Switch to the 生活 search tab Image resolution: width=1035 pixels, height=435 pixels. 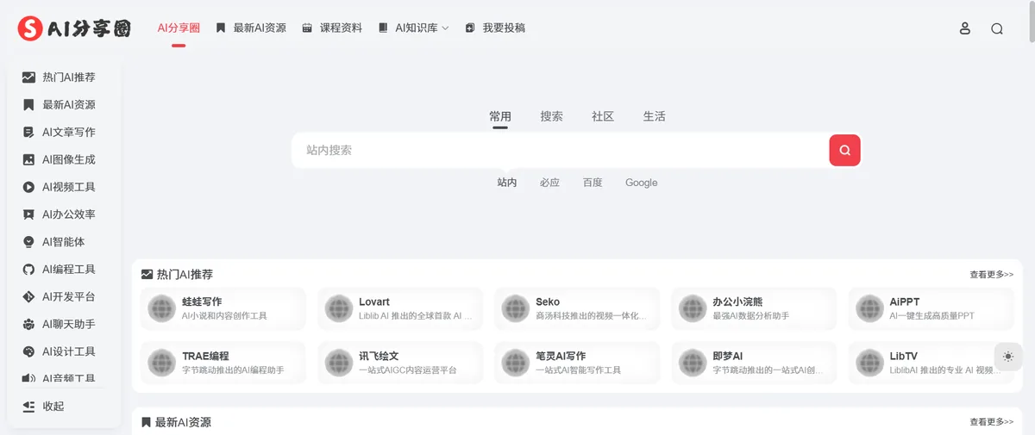point(654,116)
